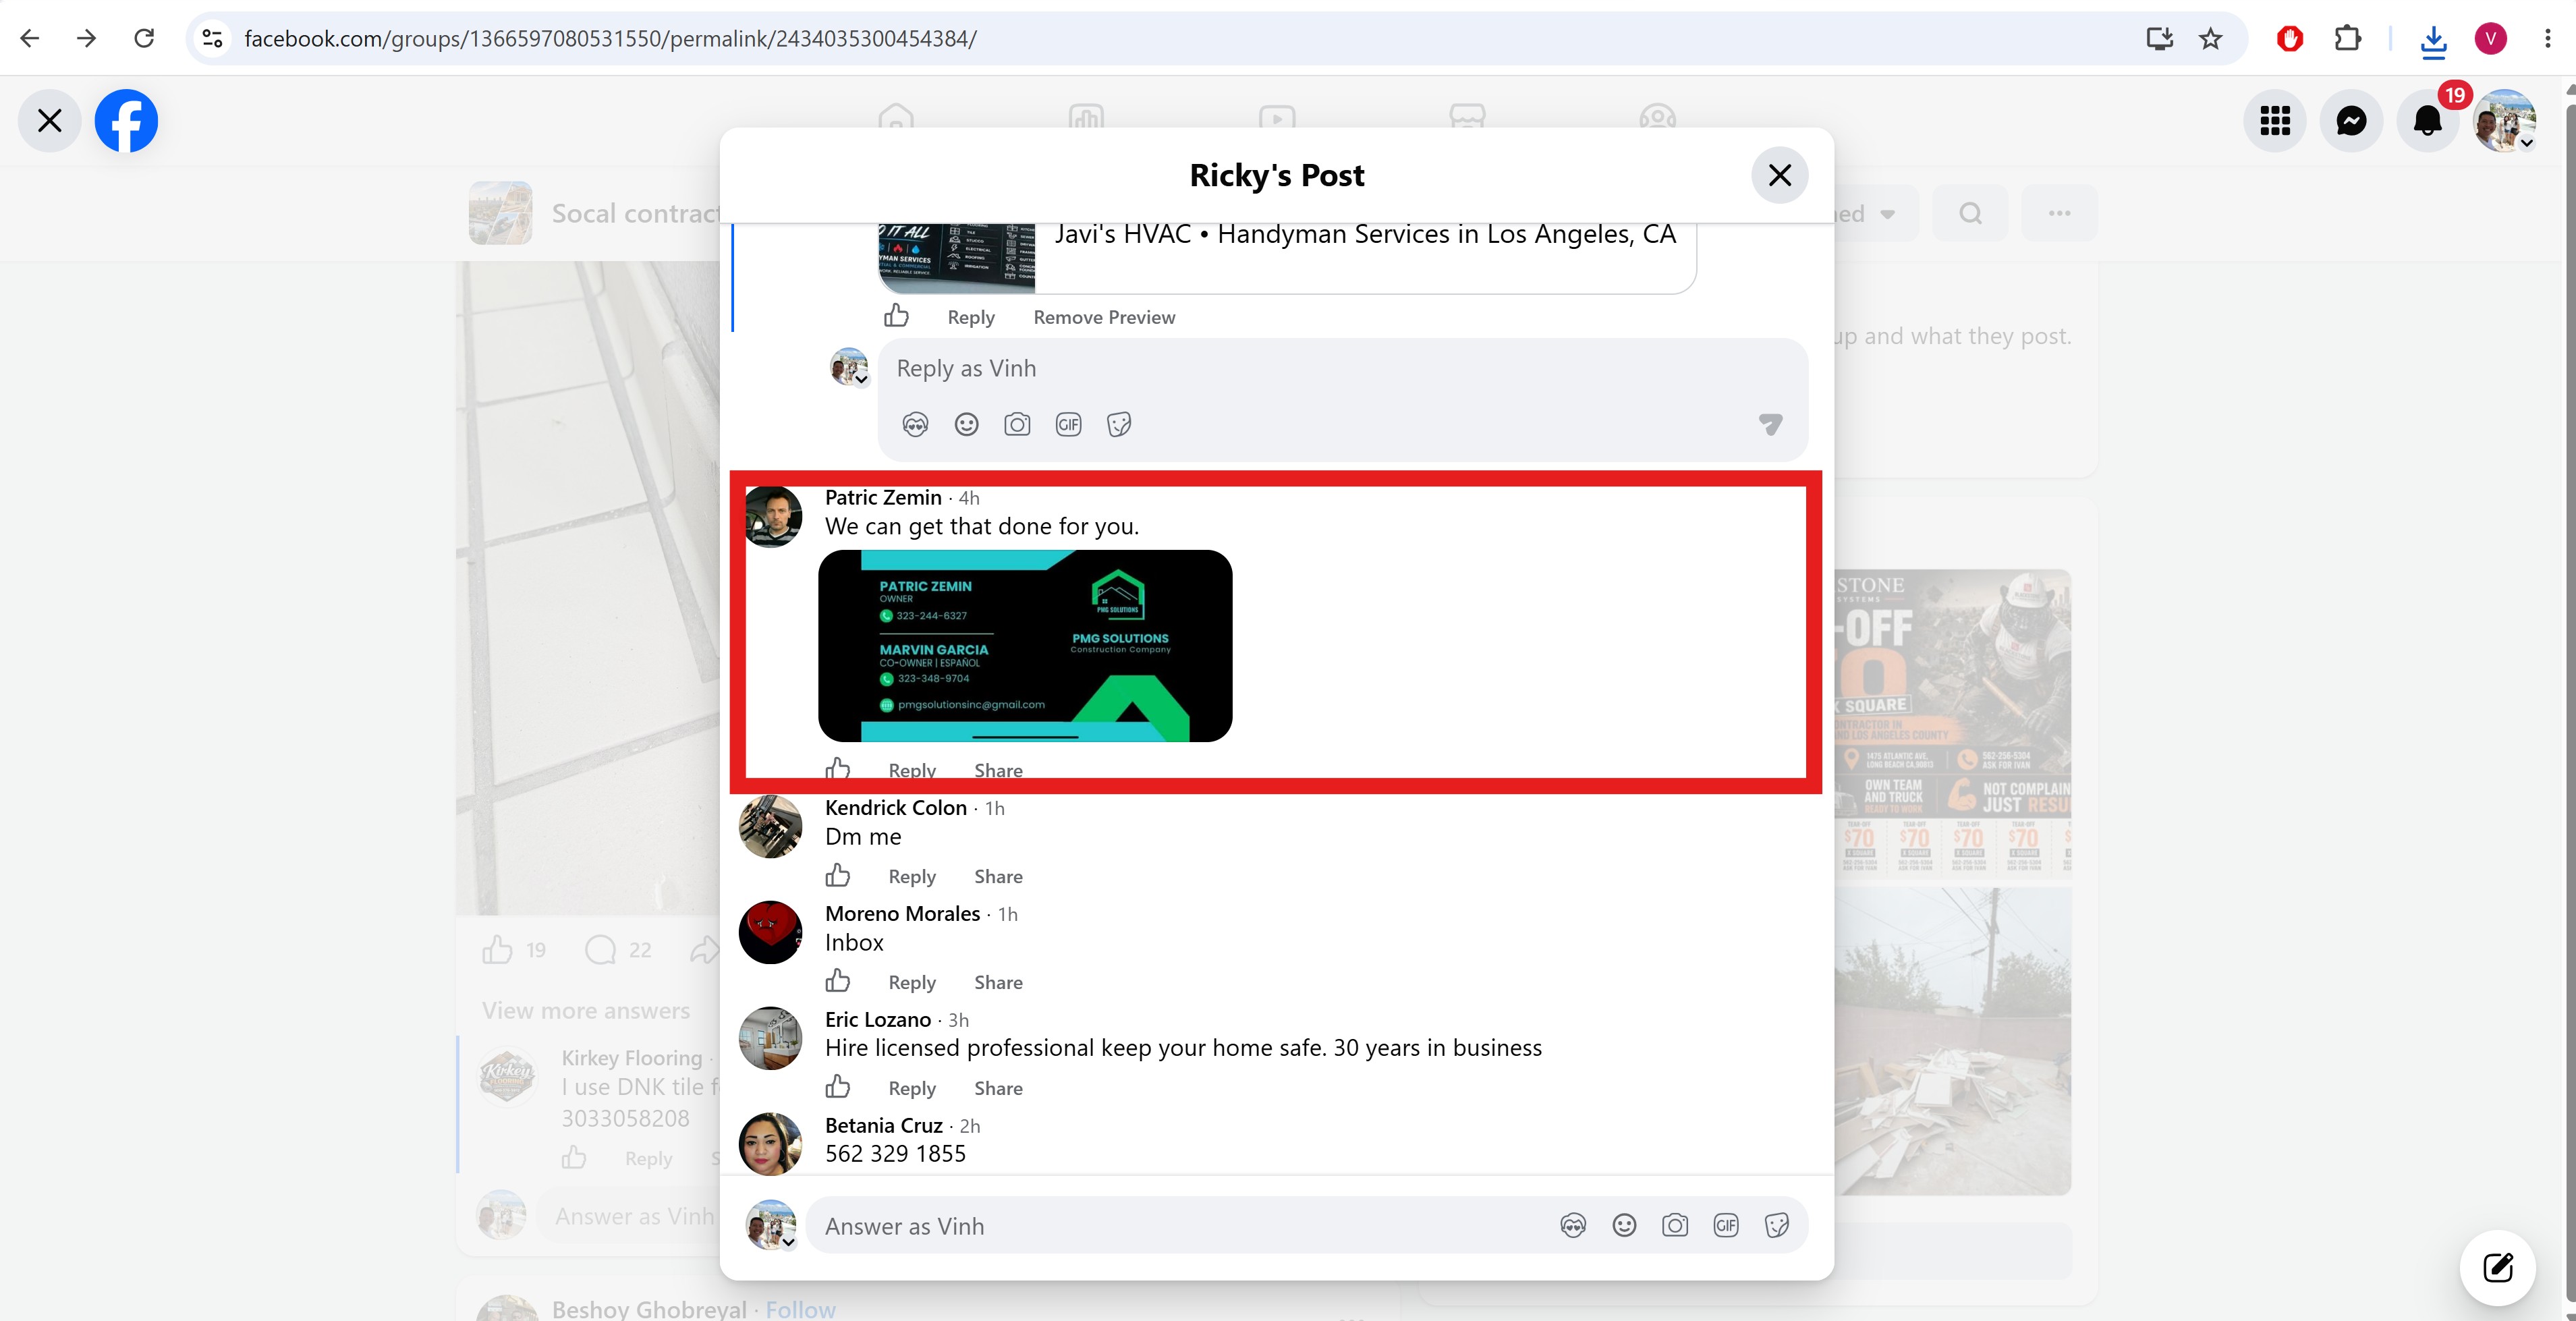This screenshot has width=2576, height=1321.
Task: Open Kendrick Colon's profile
Action: (896, 807)
